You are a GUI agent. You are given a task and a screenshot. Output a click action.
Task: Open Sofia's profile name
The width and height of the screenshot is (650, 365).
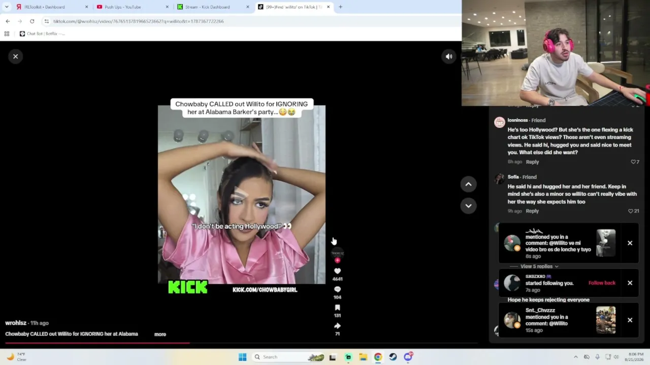pos(513,177)
